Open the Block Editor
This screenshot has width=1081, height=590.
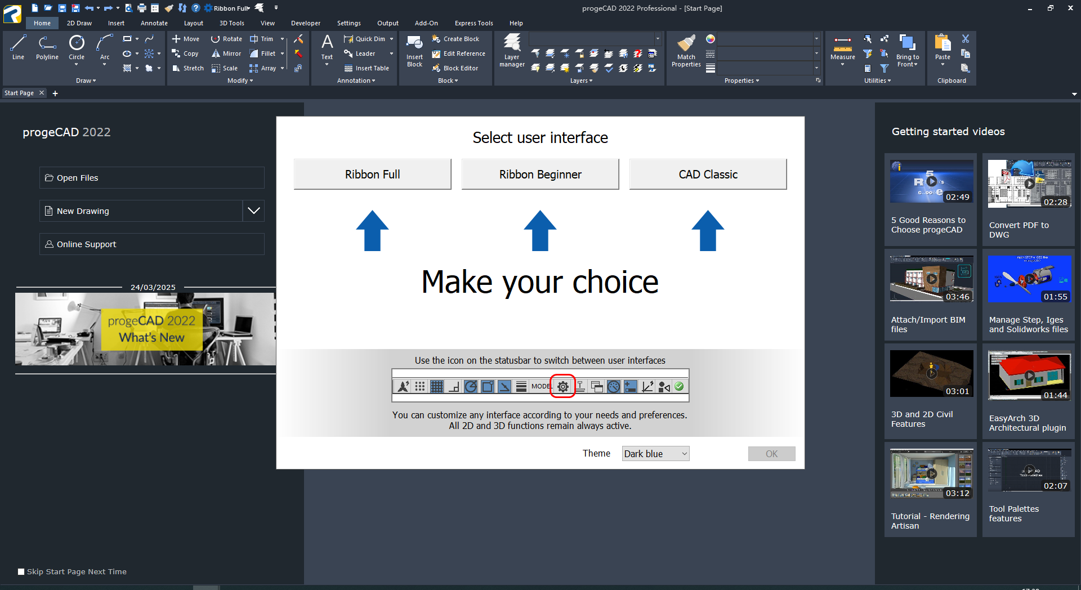tap(455, 68)
